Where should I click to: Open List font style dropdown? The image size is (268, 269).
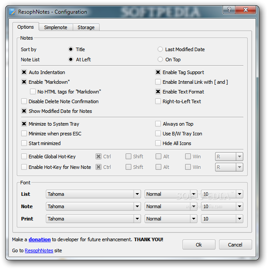(x=171, y=194)
